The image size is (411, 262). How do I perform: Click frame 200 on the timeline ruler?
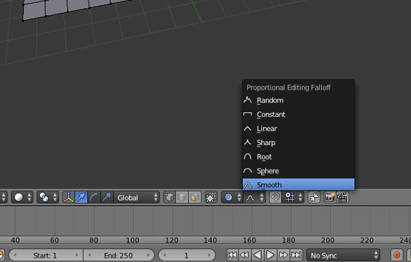[327, 240]
